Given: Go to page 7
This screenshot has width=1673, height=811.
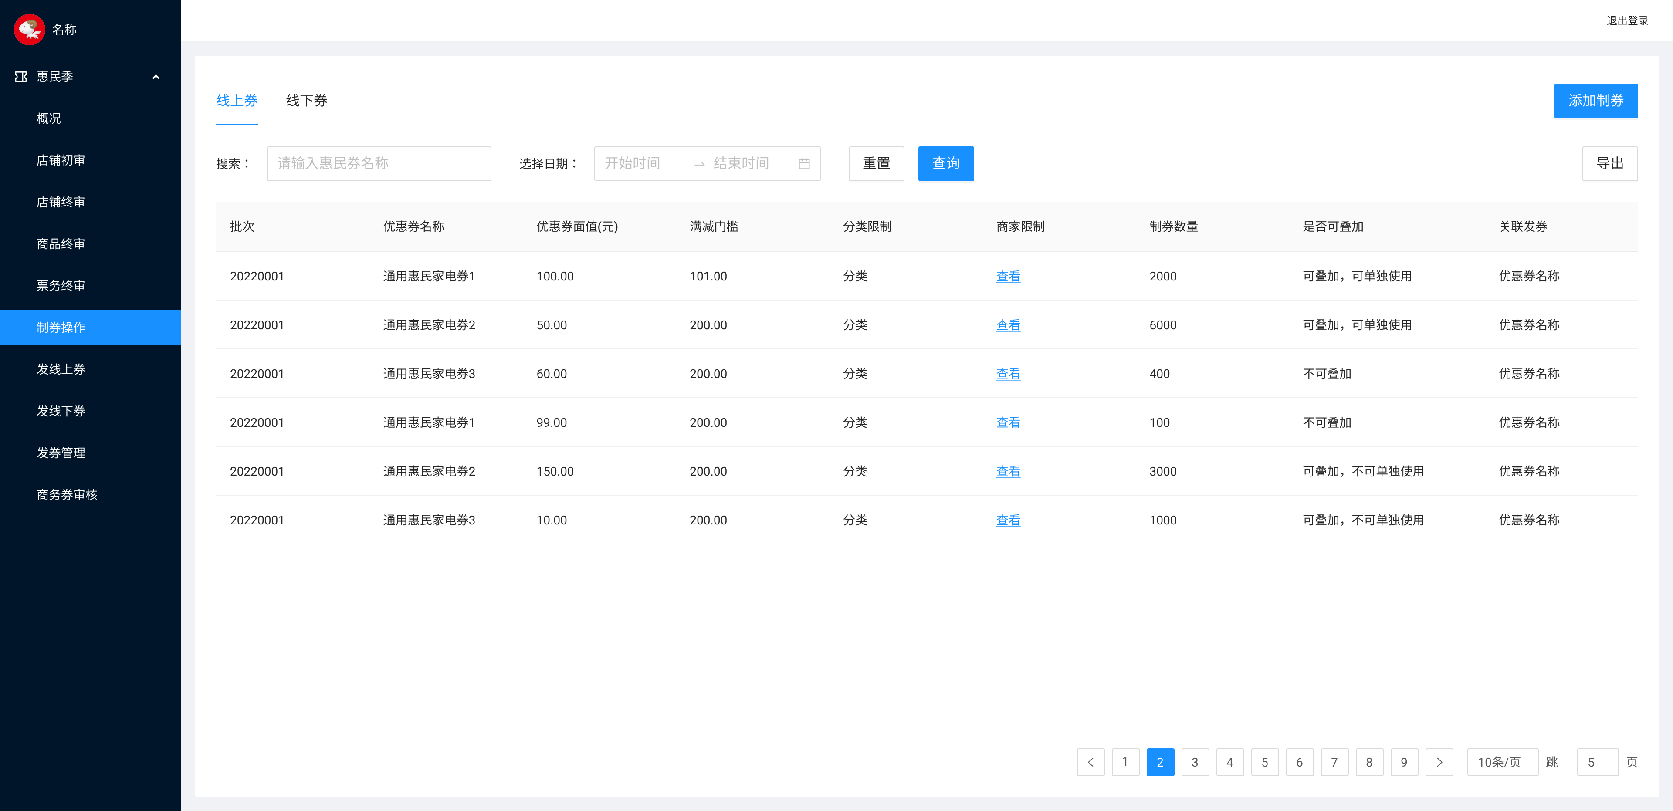Looking at the screenshot, I should coord(1334,762).
